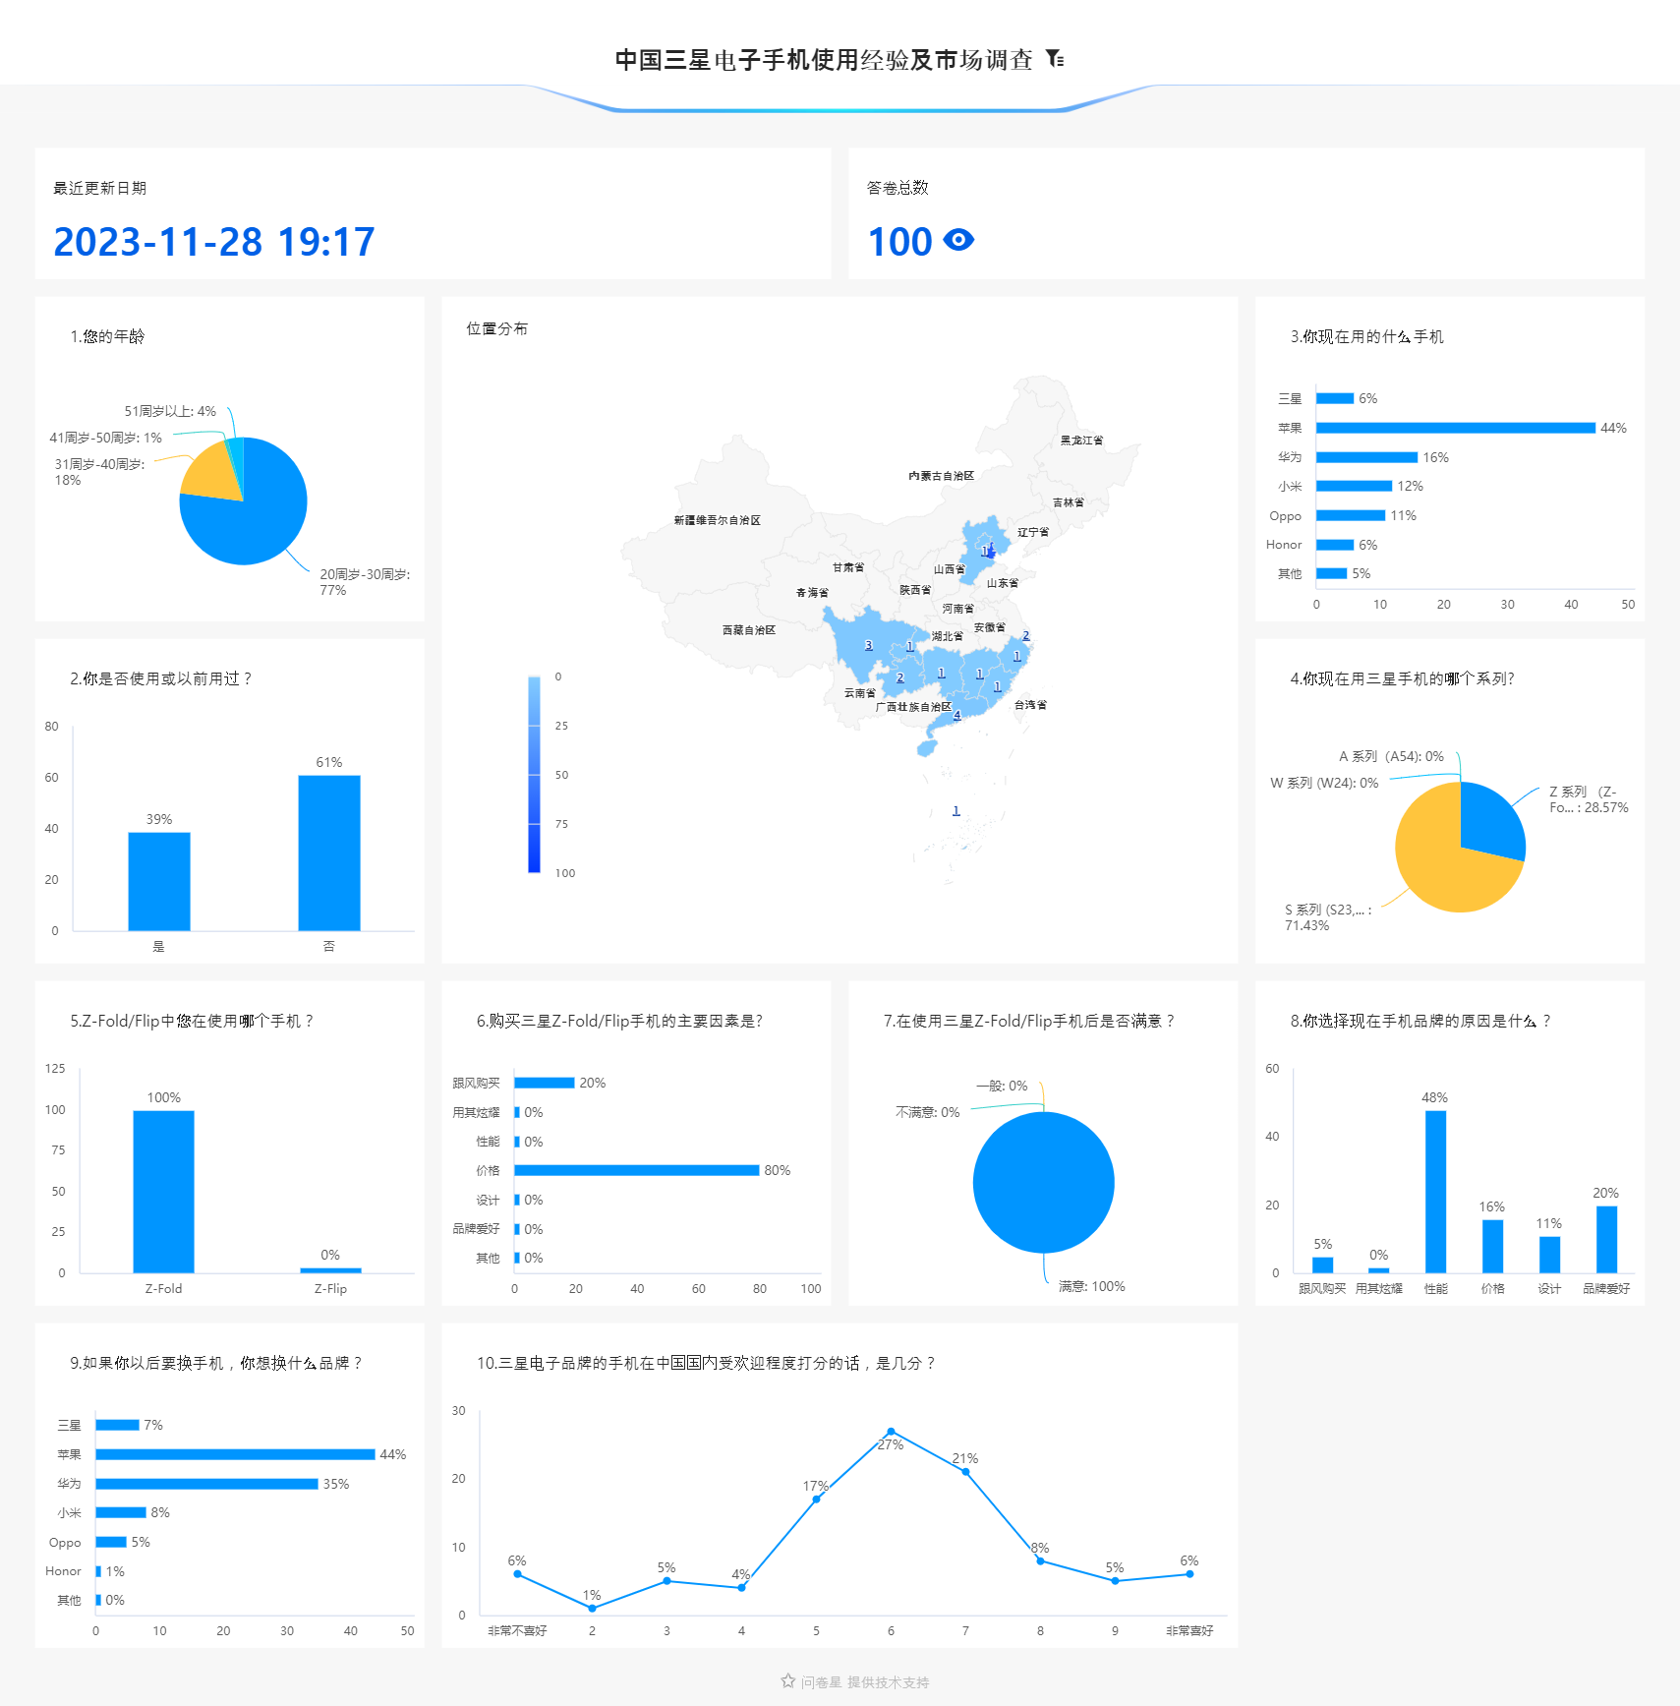1680x1706 pixels.
Task: Select the blue Z 系列 pie slice
Action: tap(1491, 821)
